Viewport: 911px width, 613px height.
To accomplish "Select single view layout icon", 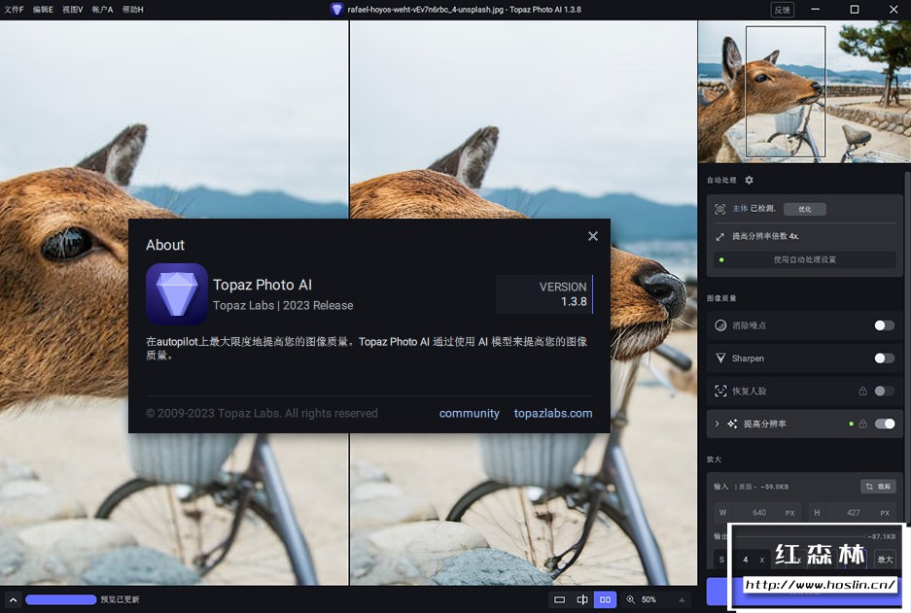I will (x=559, y=599).
